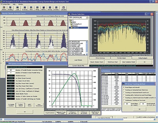The width and height of the screenshot is (158, 123).
Task: Confirm OK in PV System Array Configuration
Action: pyautogui.click(x=25, y=112)
